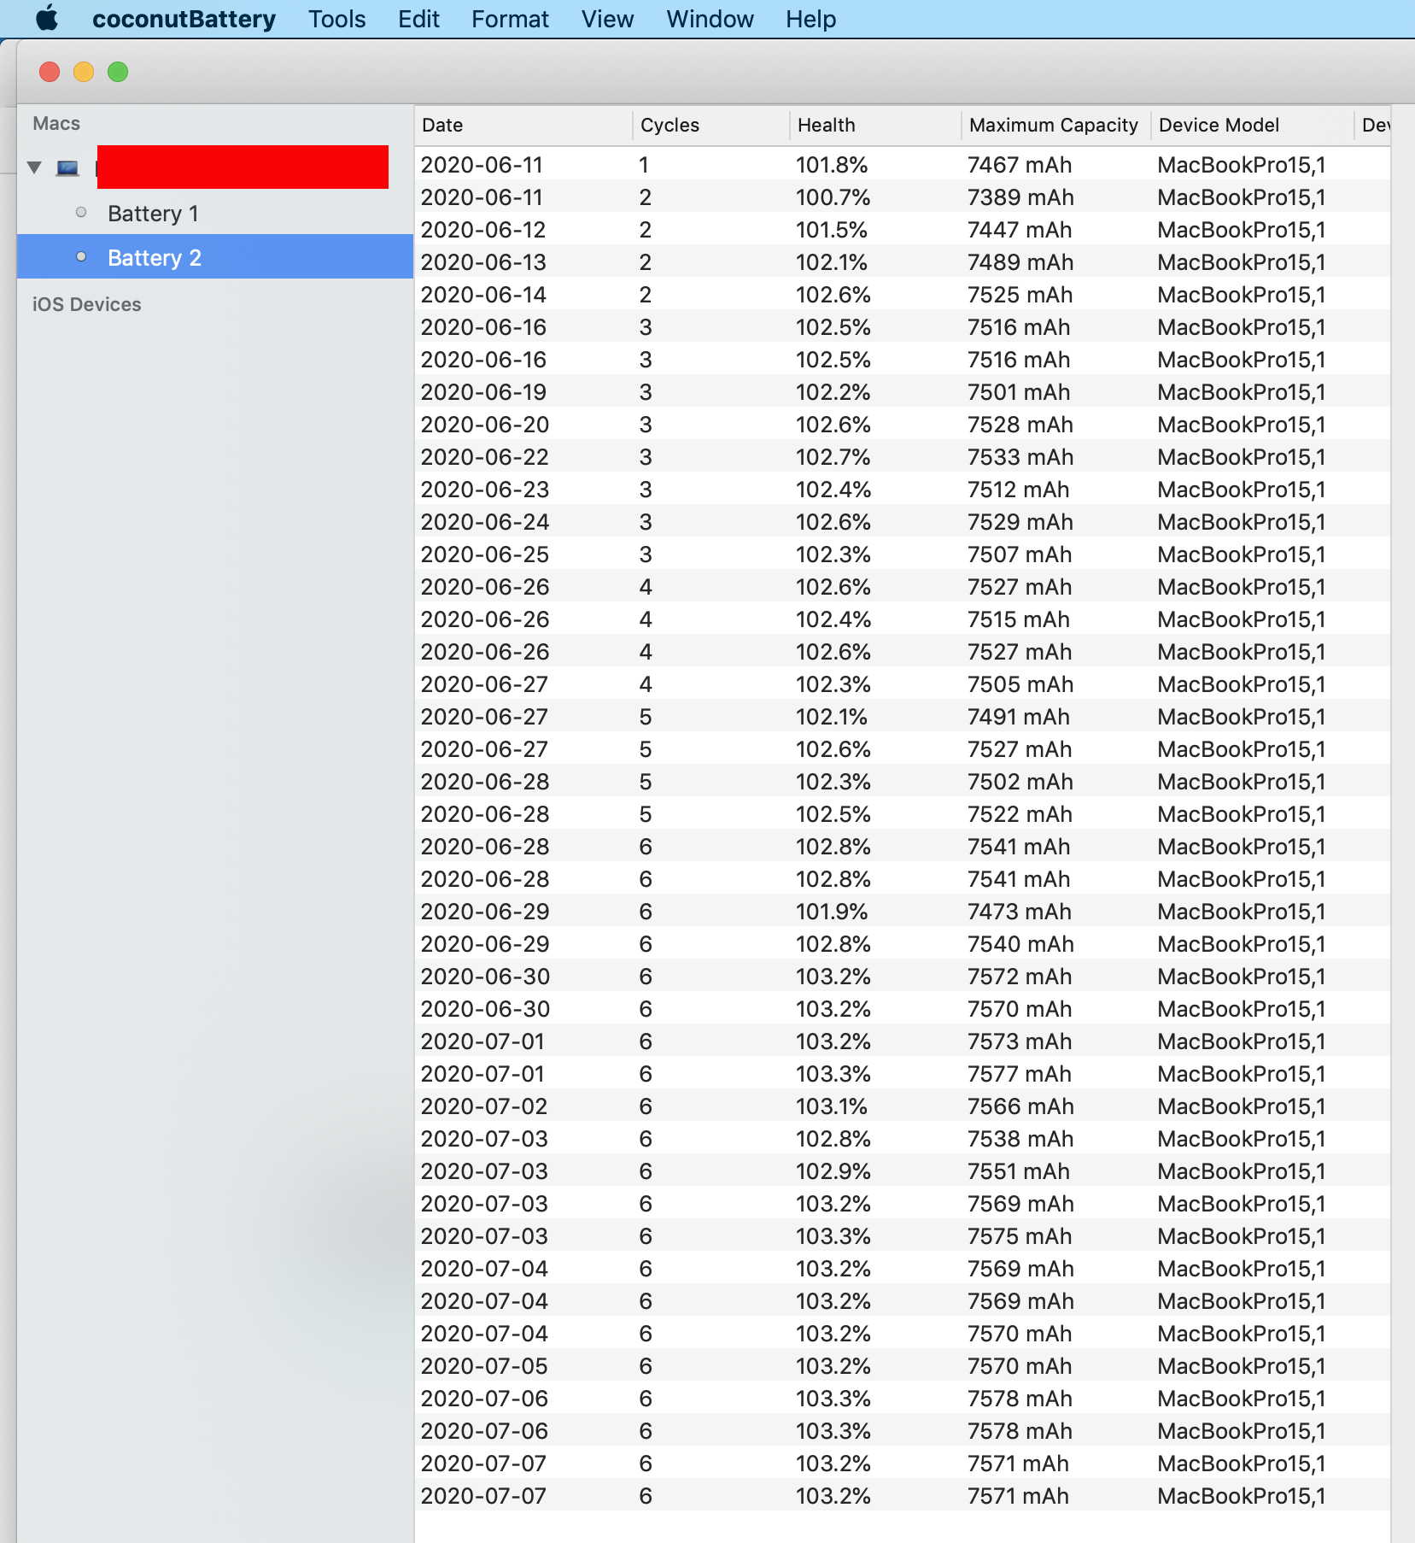Click the 102.7% health cell
The width and height of the screenshot is (1415, 1543).
(833, 457)
